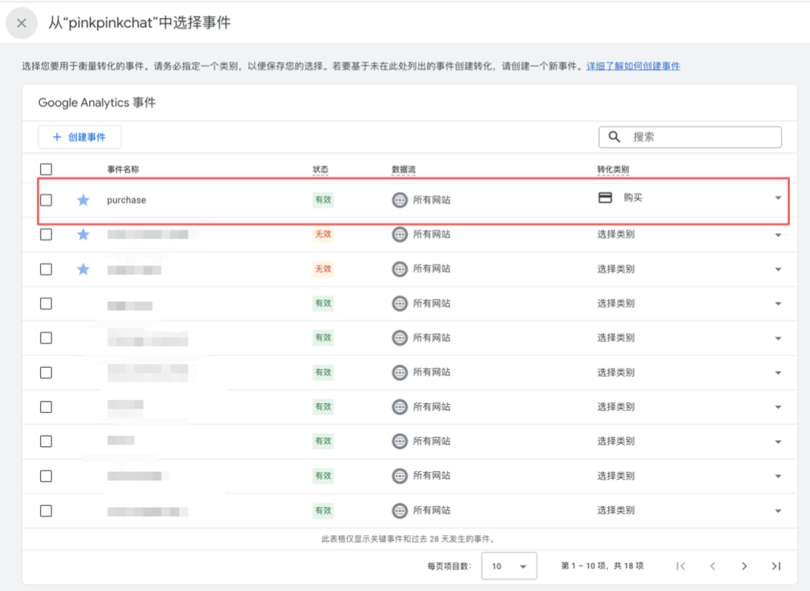
Task: Jump to the first page of events
Action: tap(681, 565)
